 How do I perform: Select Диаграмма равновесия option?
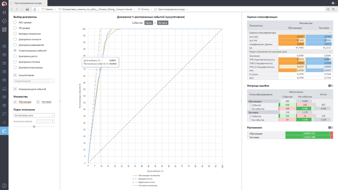click(x=15, y=45)
